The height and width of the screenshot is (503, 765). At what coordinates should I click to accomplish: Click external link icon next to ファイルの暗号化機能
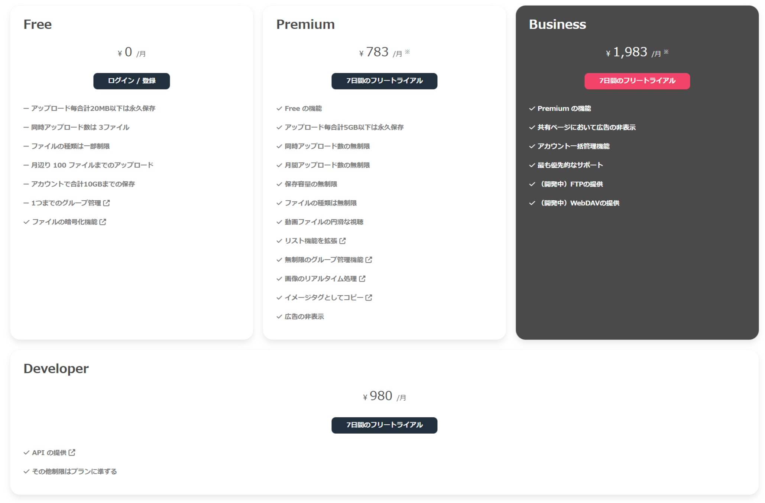click(x=103, y=222)
